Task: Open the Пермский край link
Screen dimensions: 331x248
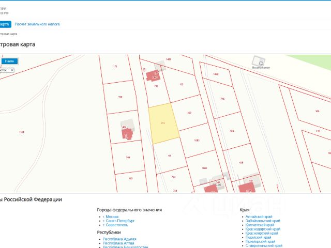Action: [x=258, y=237]
